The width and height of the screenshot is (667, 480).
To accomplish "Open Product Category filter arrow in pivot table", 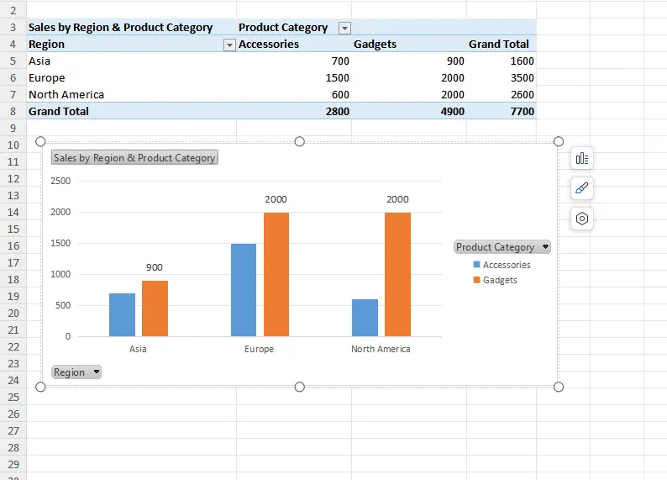I will [x=344, y=28].
